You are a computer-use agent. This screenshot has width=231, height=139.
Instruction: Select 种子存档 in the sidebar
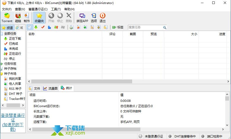[10, 69]
